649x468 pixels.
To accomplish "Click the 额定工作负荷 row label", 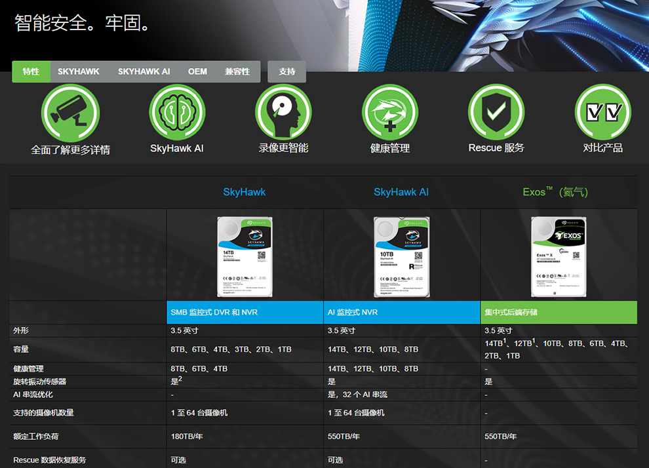I will [x=36, y=437].
